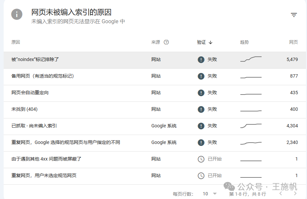Open the 由于遇到其他 4xx 问题而被屏蔽了 row
The width and height of the screenshot is (307, 199).
(155, 160)
